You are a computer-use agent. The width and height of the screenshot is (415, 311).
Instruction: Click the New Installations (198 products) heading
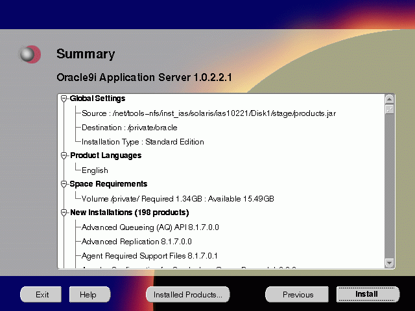coord(130,213)
